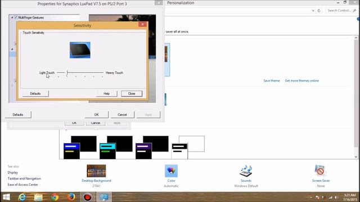Click the Desktop Background icon

[96, 171]
